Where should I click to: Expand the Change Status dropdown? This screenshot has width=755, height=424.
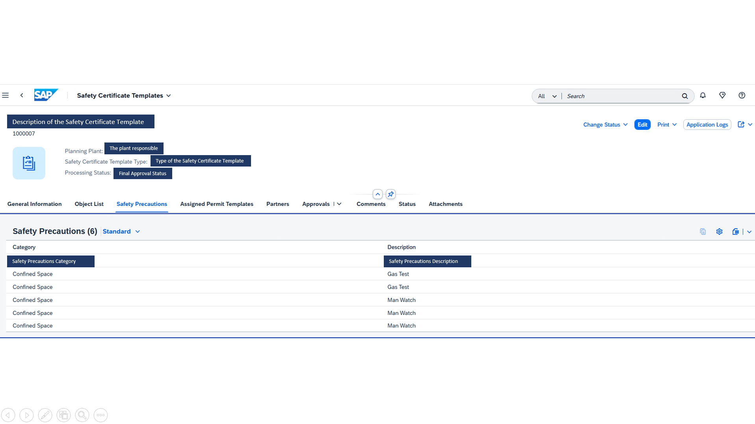coord(605,124)
